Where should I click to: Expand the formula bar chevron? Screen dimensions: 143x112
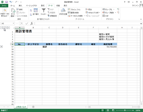pyautogui.click(x=141, y=24)
